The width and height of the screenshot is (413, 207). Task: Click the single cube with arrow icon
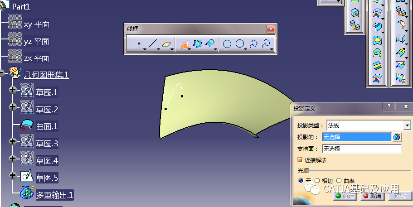pos(355,13)
